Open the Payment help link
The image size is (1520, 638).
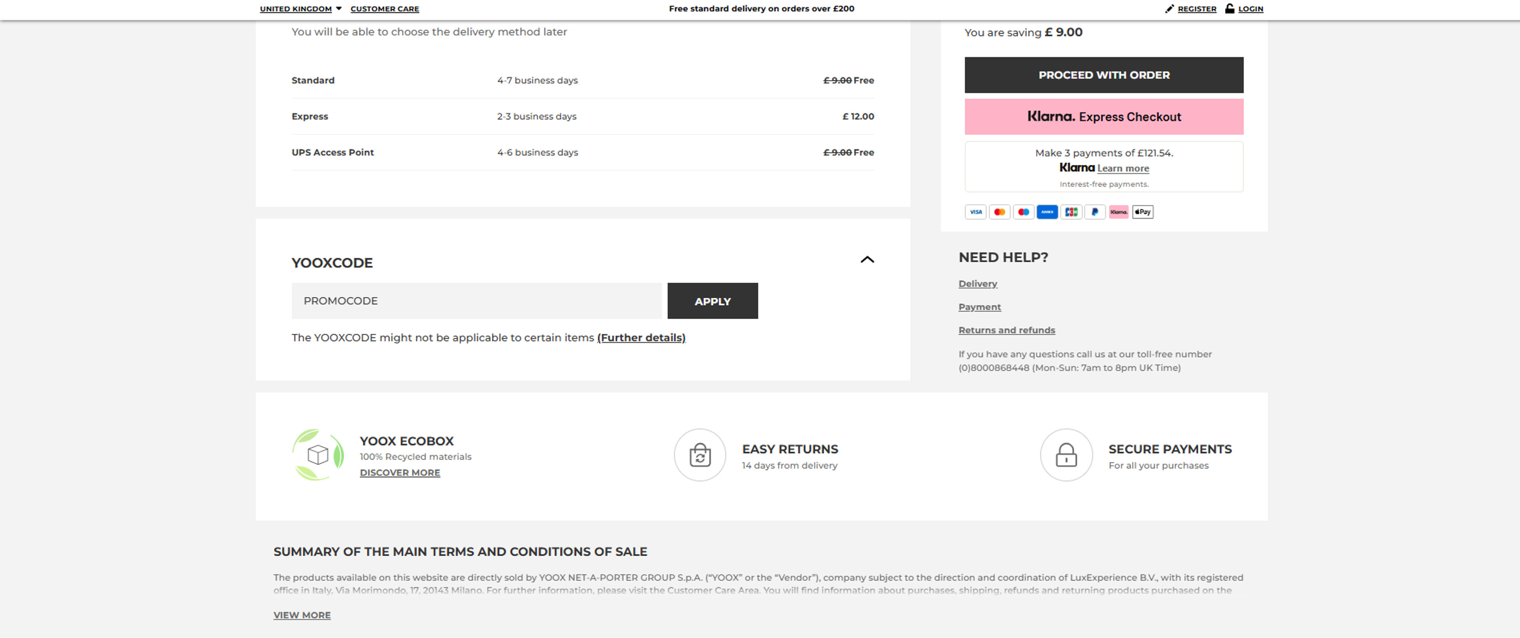(980, 307)
